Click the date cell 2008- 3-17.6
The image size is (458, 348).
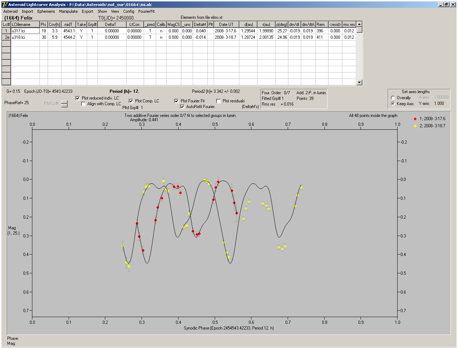(x=226, y=31)
